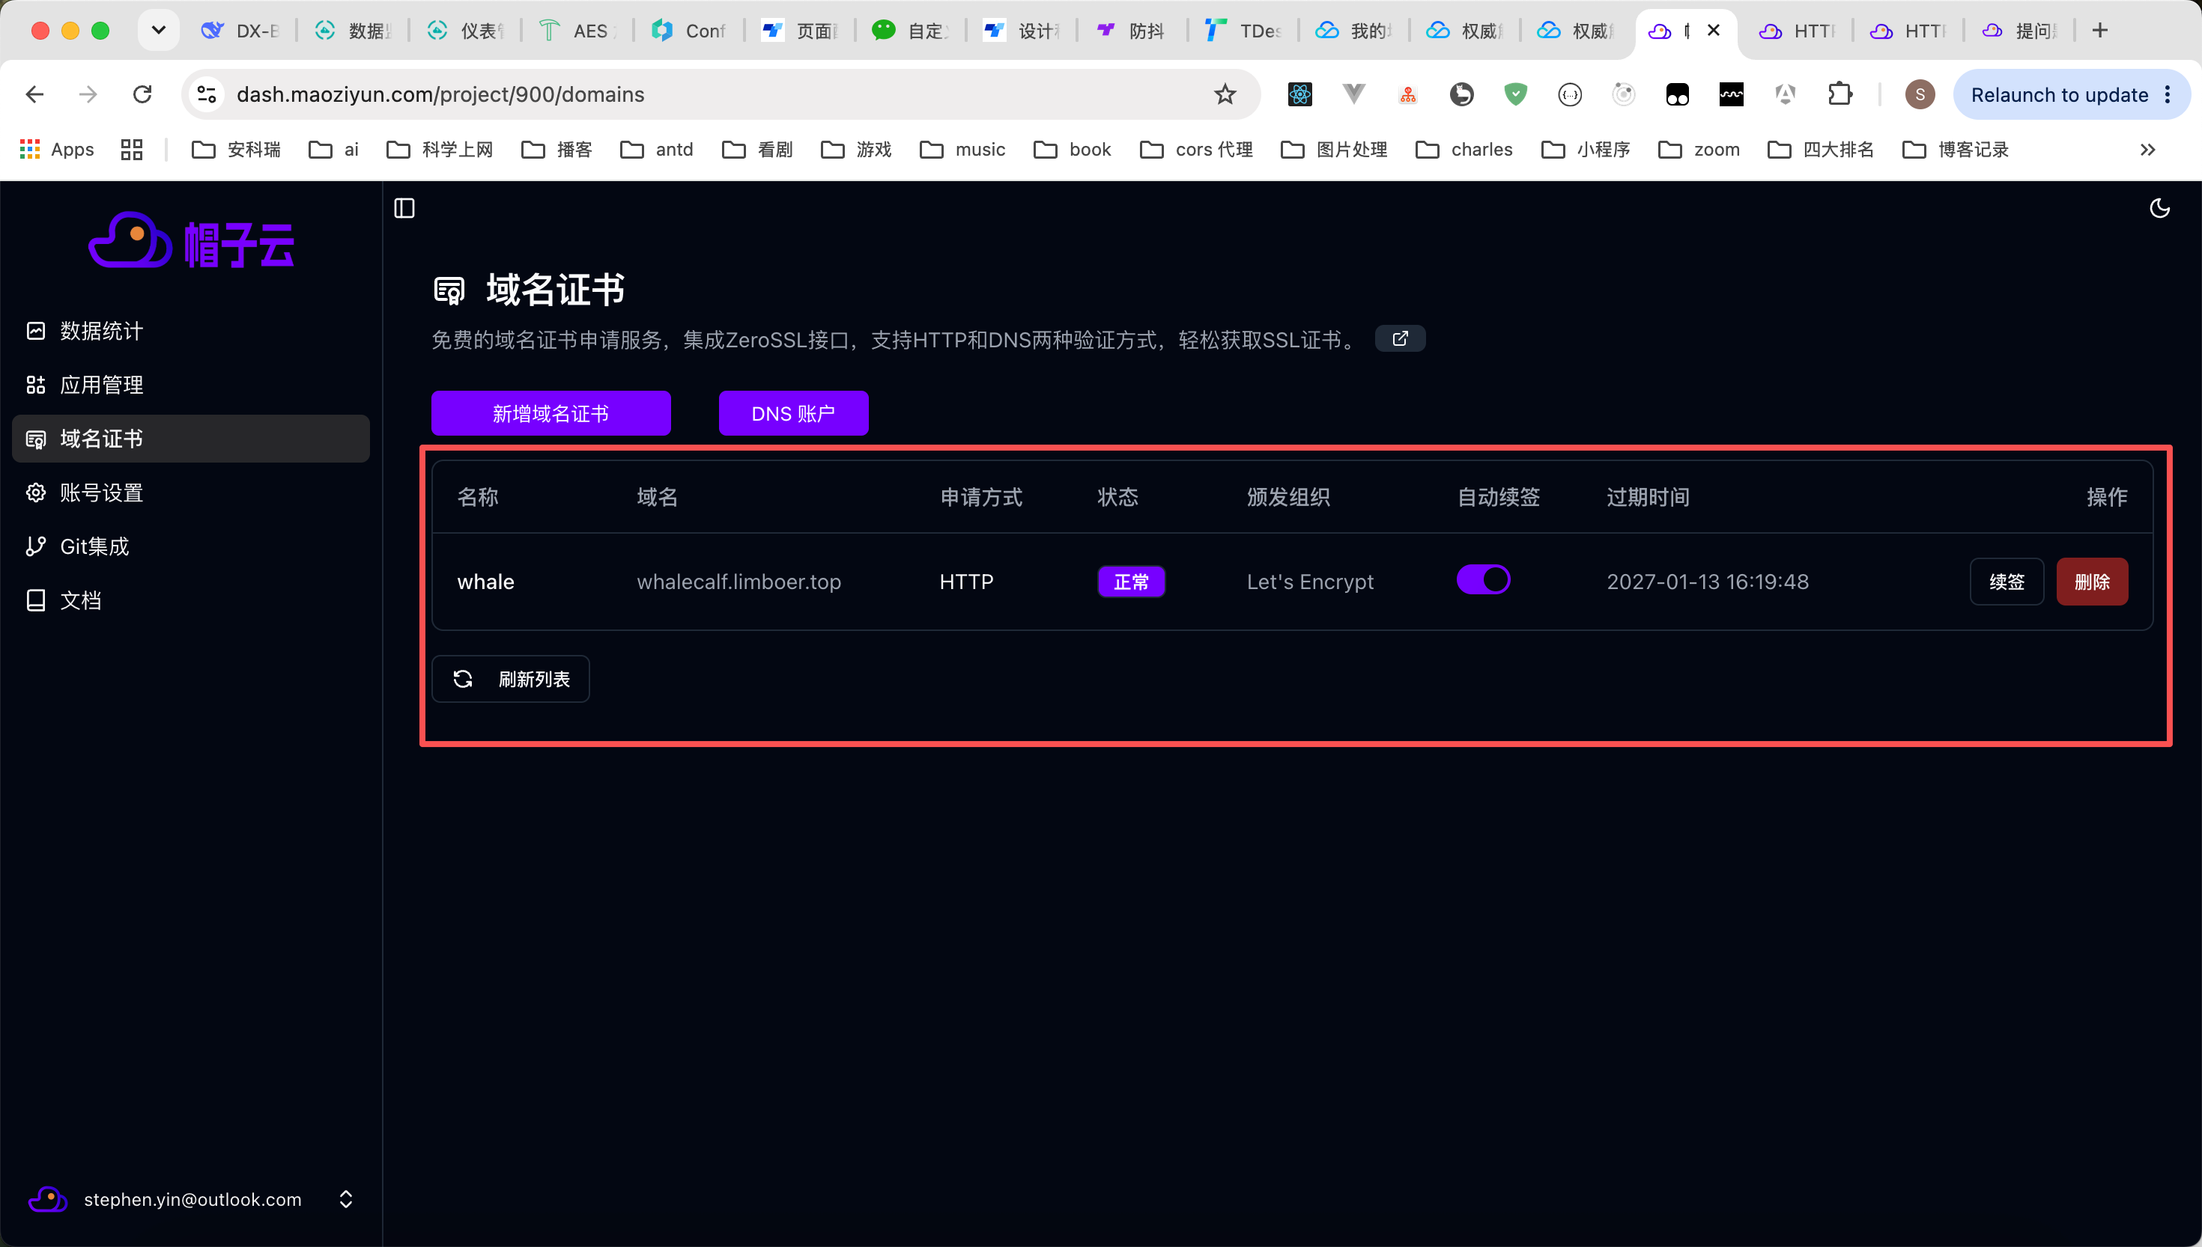Screen dimensions: 2202x1247
Task: Open the Extensions puzzle icon
Action: [1839, 94]
